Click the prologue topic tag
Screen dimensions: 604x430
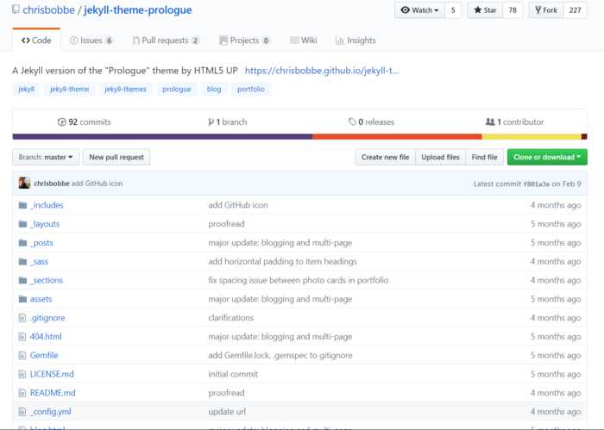tap(177, 90)
